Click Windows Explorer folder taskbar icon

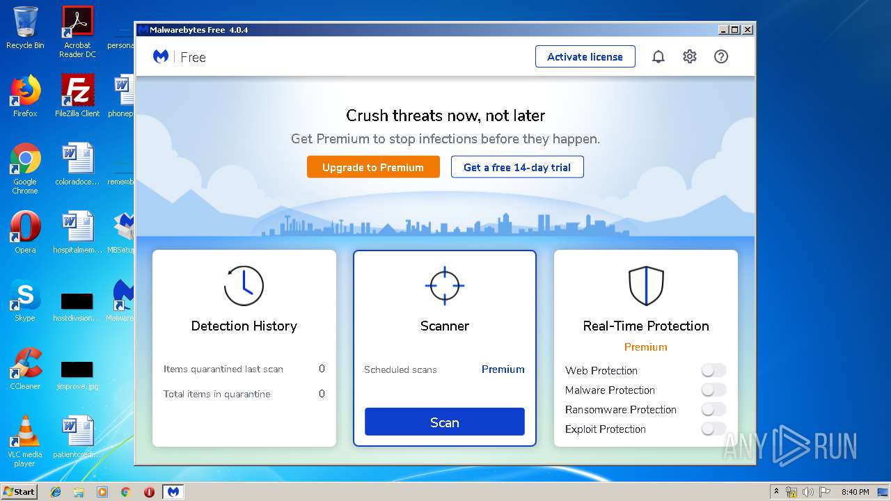[x=79, y=492]
